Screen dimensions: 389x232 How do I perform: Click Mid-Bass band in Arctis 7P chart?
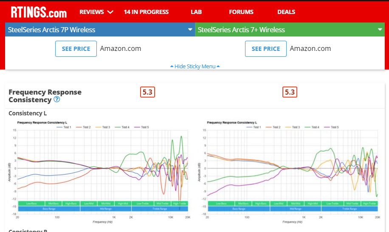54,204
